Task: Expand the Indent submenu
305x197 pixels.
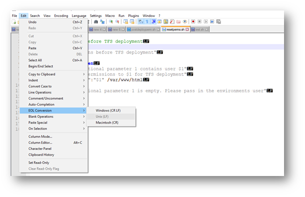Action: coord(53,80)
